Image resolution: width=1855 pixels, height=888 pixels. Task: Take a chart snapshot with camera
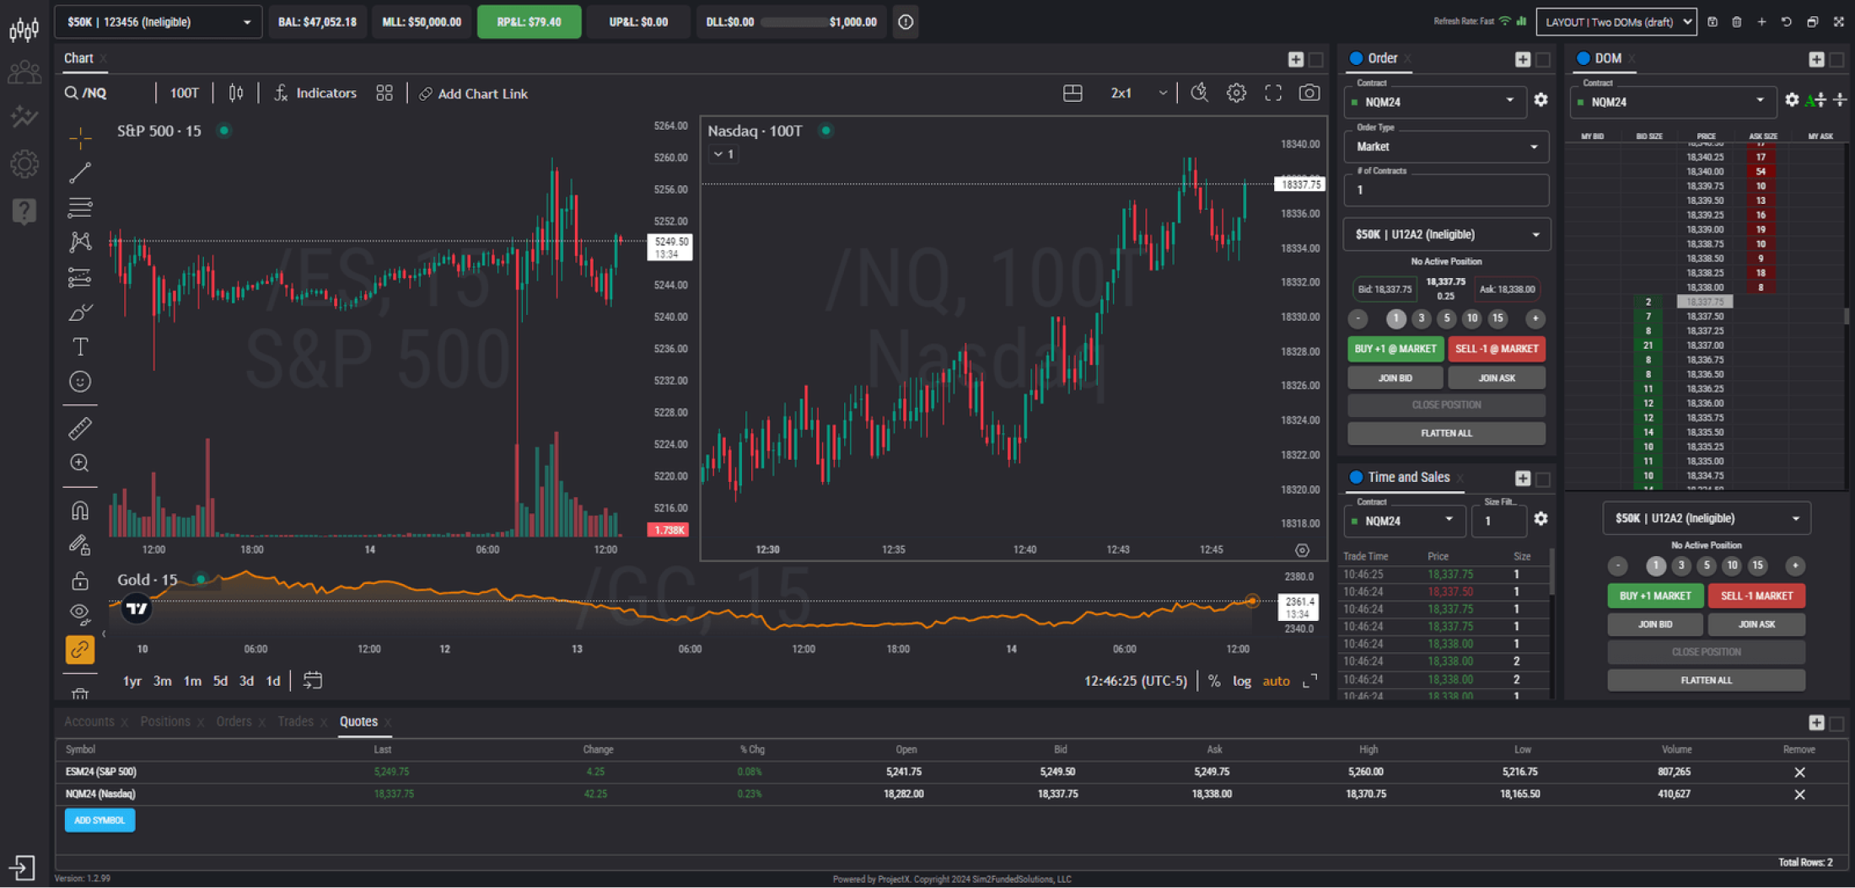(1309, 94)
